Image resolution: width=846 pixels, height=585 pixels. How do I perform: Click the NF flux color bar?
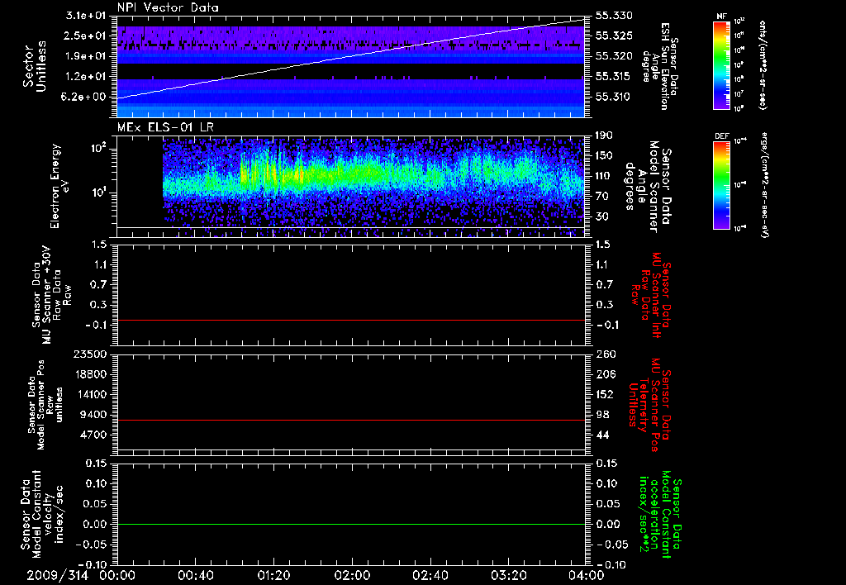[721, 64]
